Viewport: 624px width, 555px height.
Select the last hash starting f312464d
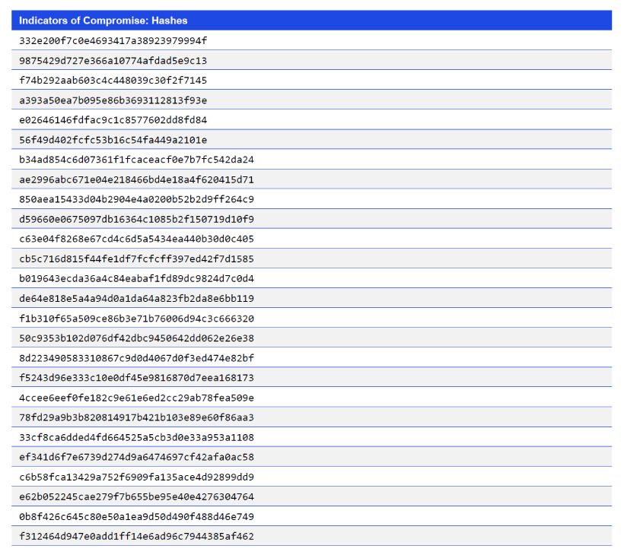coord(137,536)
